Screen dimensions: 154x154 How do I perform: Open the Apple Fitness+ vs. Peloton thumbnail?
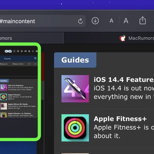pyautogui.click(x=3, y=115)
